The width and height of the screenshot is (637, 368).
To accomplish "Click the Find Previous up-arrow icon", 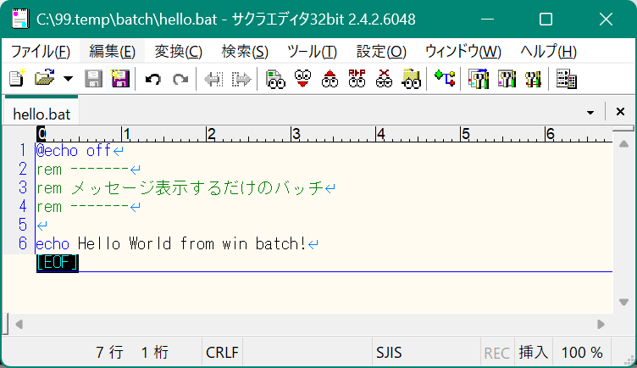I will (x=330, y=80).
